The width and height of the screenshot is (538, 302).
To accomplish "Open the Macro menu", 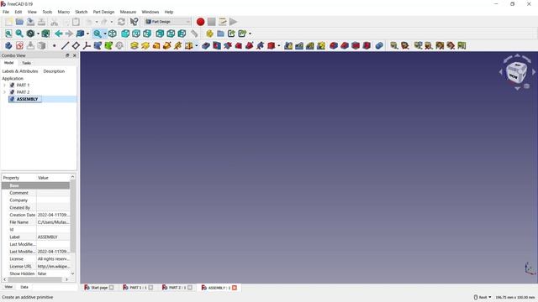I will click(x=64, y=12).
